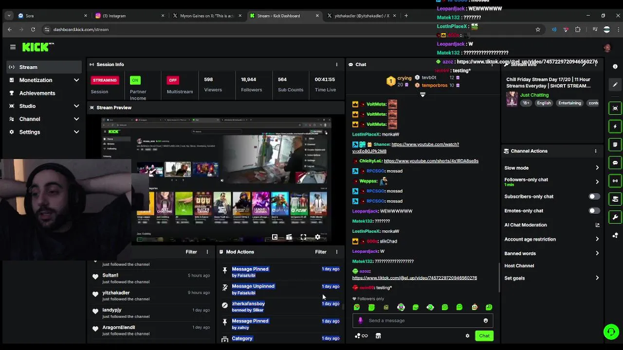Image resolution: width=623 pixels, height=350 pixels.
Task: Bookmark this page with the star icon
Action: pyautogui.click(x=538, y=30)
